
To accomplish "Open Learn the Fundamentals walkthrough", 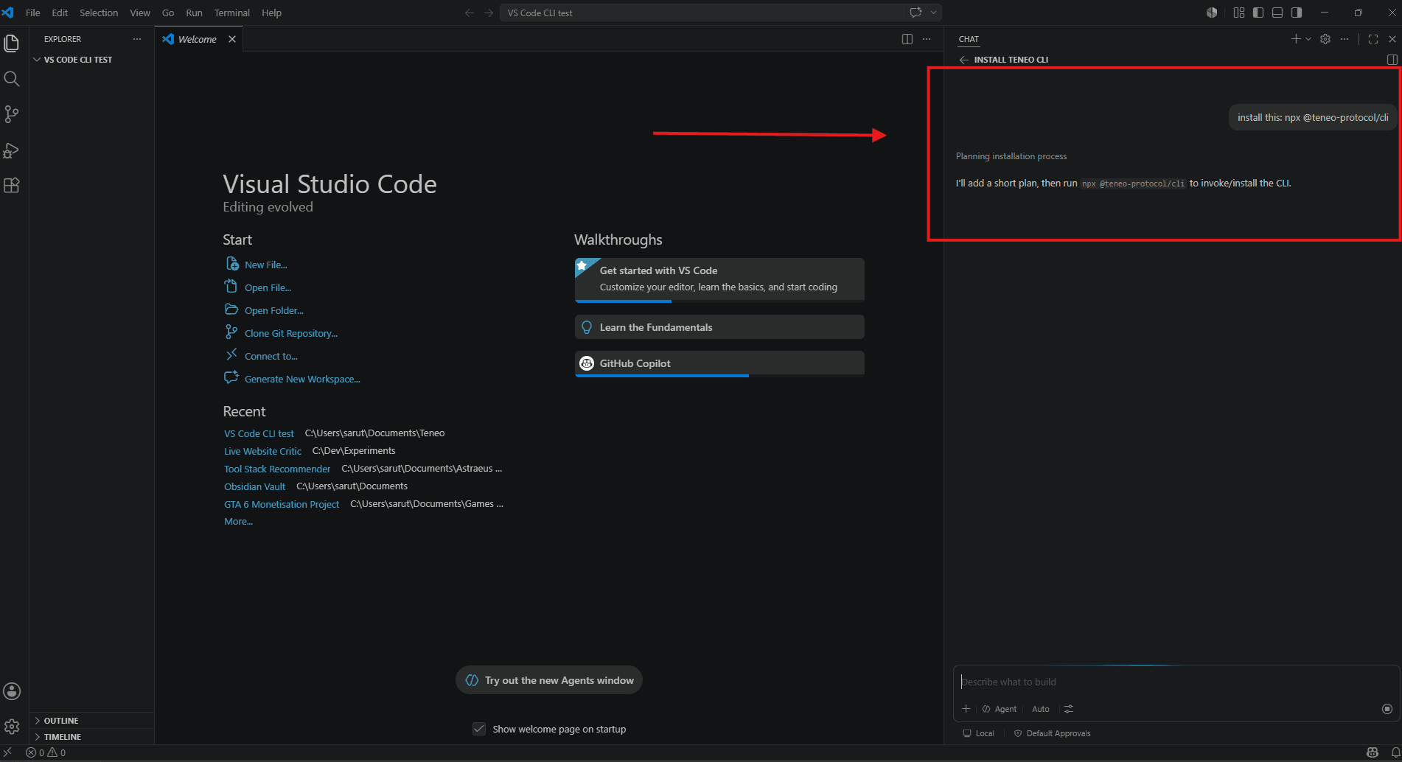I will tap(719, 327).
